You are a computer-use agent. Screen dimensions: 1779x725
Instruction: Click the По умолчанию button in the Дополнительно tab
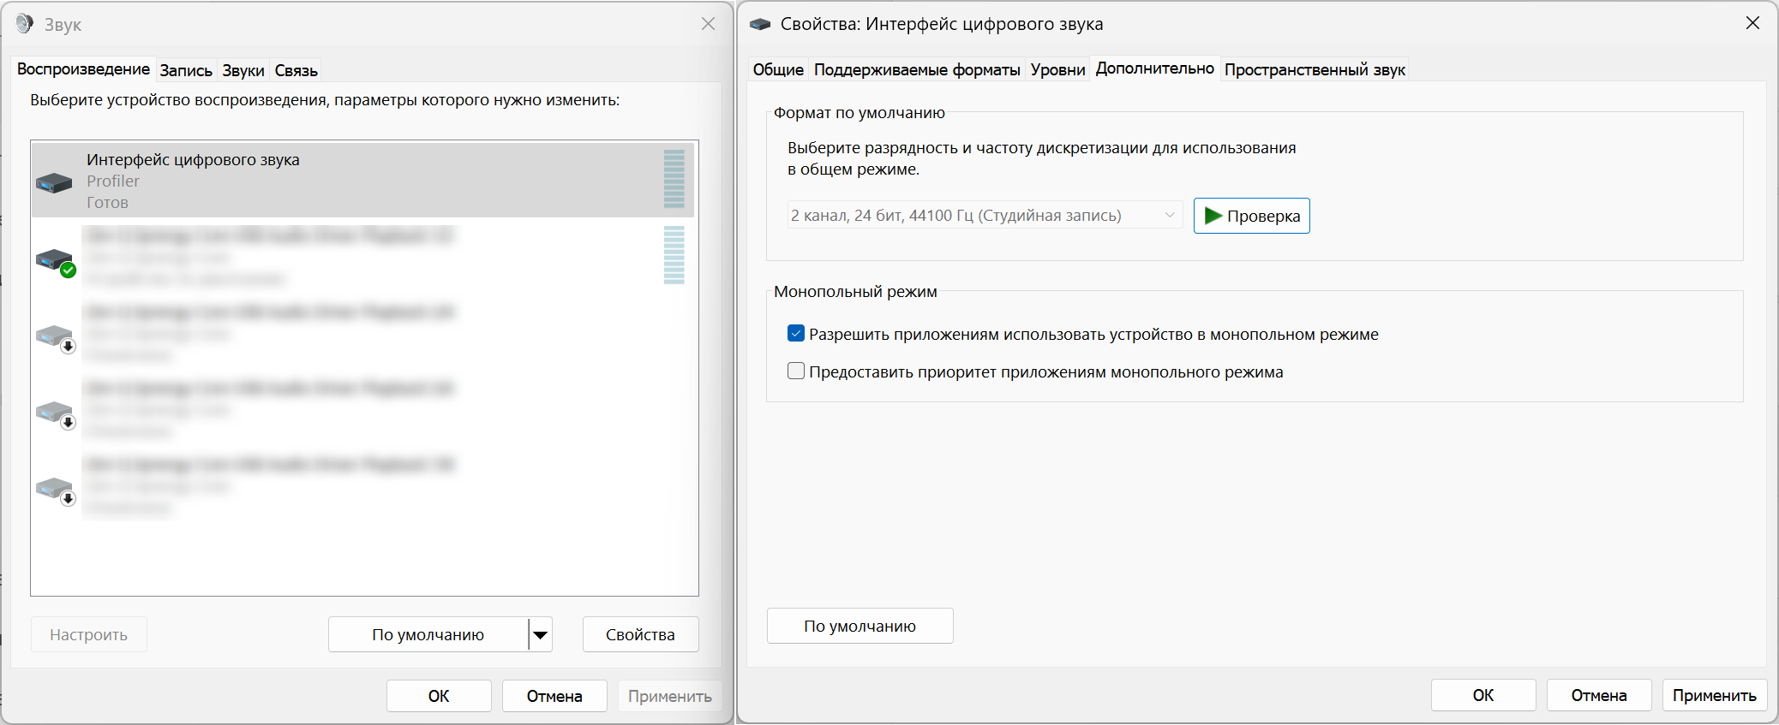click(x=860, y=627)
